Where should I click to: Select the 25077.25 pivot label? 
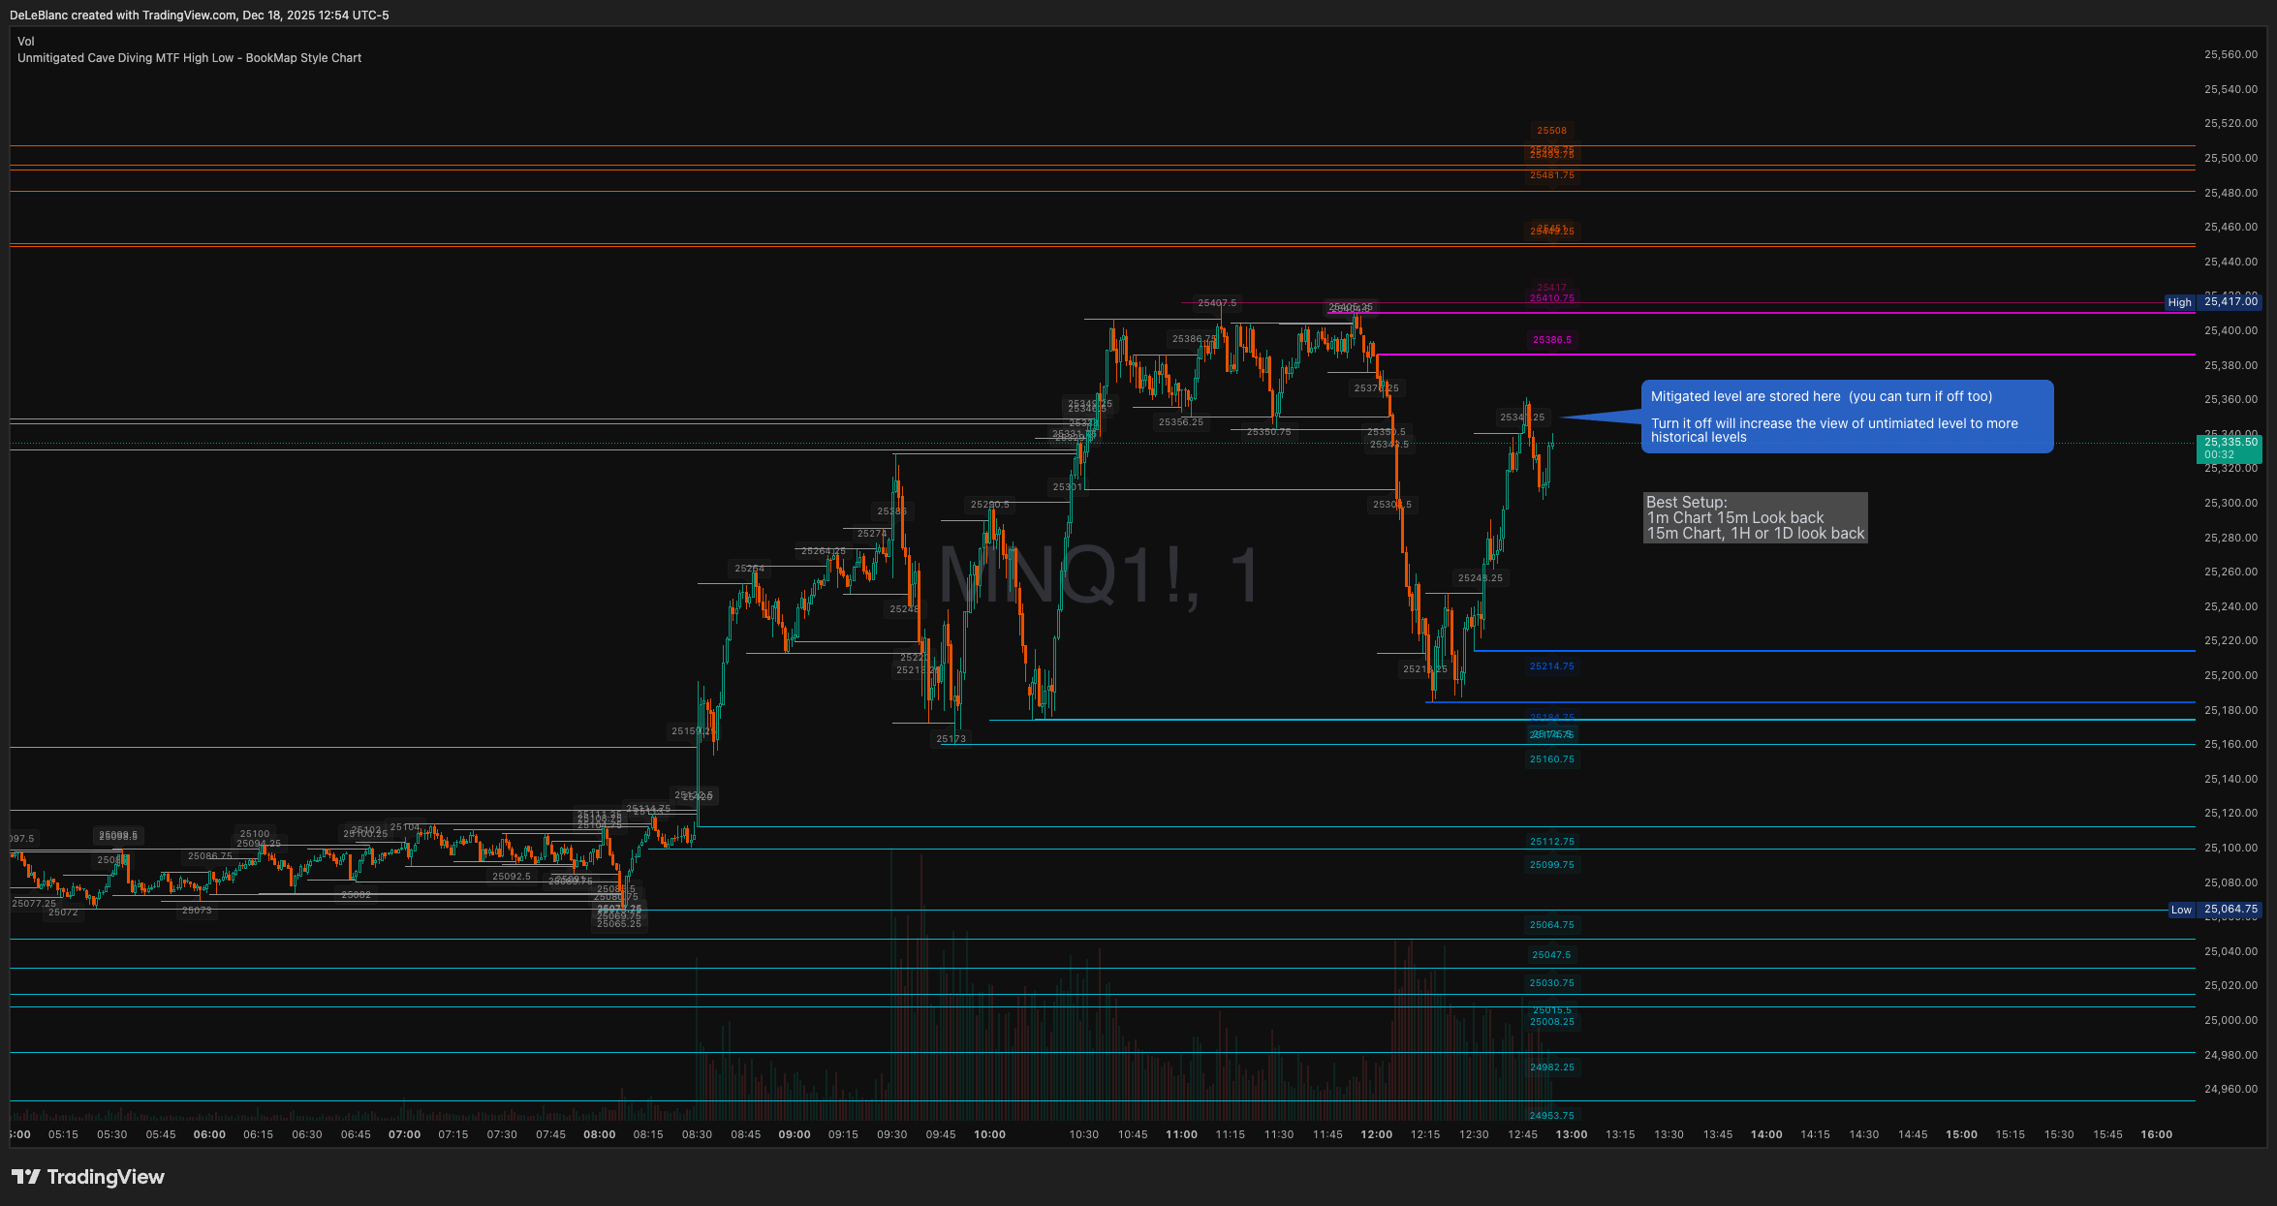[x=34, y=904]
